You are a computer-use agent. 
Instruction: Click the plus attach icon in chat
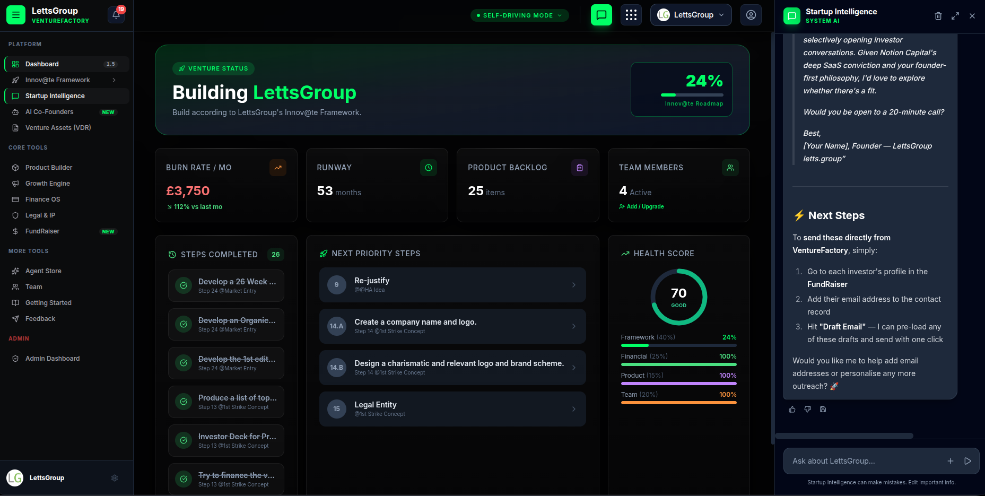point(950,461)
